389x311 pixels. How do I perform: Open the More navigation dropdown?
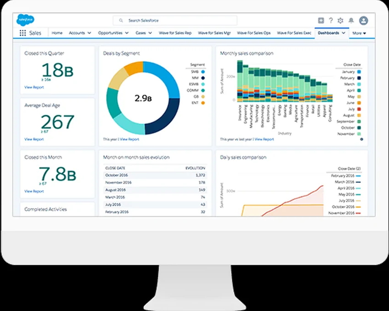(x=359, y=33)
